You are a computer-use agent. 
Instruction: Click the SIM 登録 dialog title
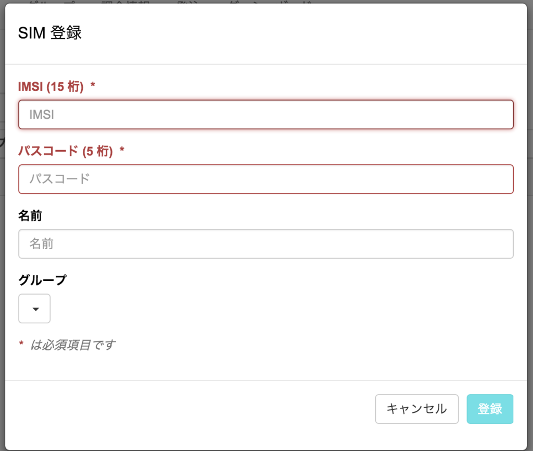50,33
